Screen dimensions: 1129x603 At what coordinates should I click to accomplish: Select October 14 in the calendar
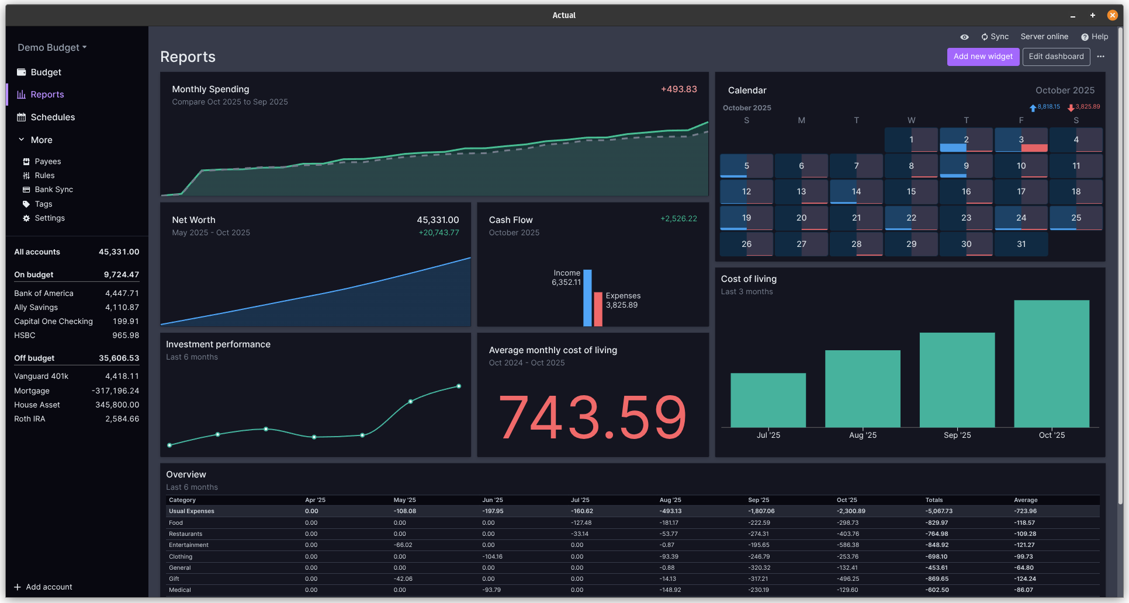pos(856,192)
